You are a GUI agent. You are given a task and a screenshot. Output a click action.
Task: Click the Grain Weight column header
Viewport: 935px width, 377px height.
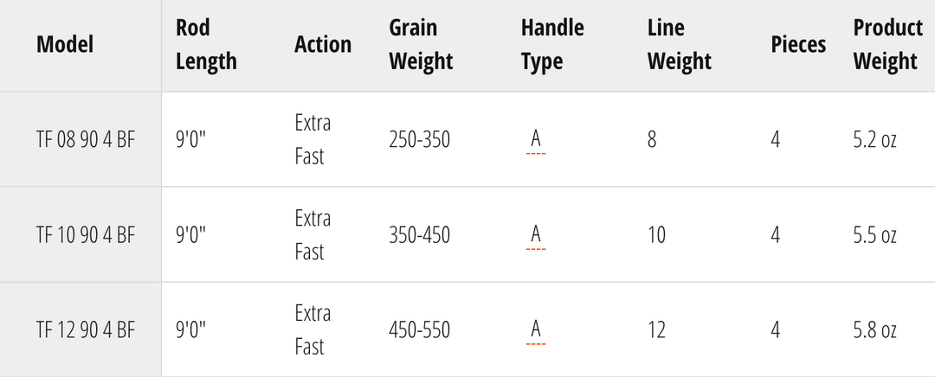pos(421,45)
